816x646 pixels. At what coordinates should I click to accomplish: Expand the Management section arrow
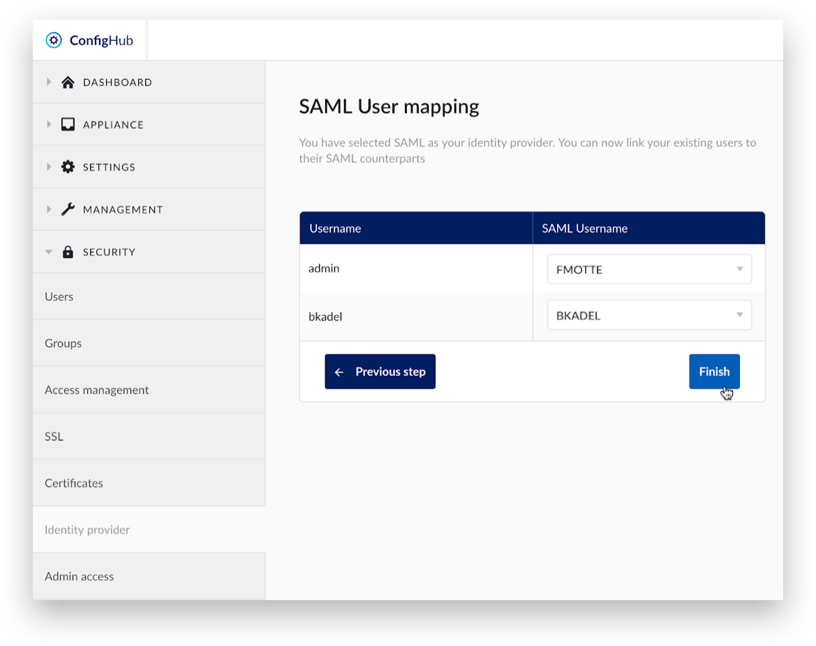(49, 210)
